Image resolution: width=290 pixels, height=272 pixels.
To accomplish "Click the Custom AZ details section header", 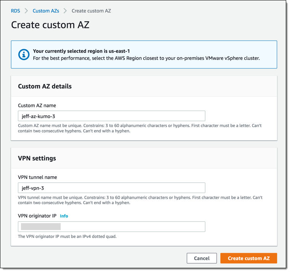I will [x=45, y=86].
